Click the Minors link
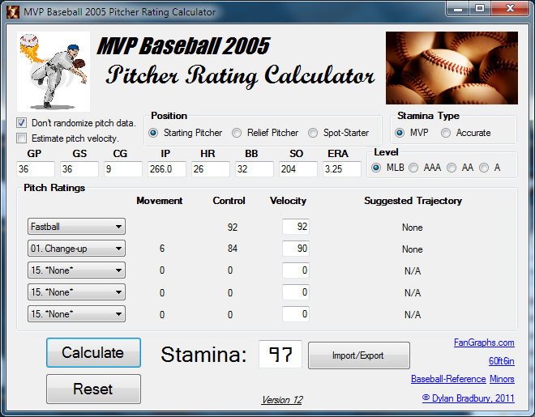 tap(502, 379)
